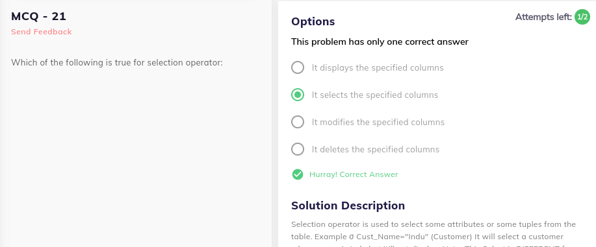Select the radio button for displays specified columns
The image size is (596, 247).
point(298,67)
